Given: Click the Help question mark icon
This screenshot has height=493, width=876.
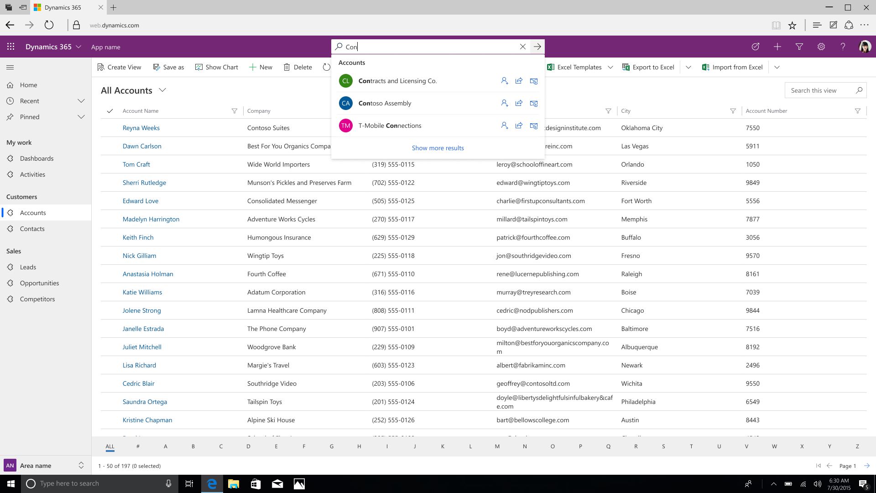Looking at the screenshot, I should click(843, 47).
